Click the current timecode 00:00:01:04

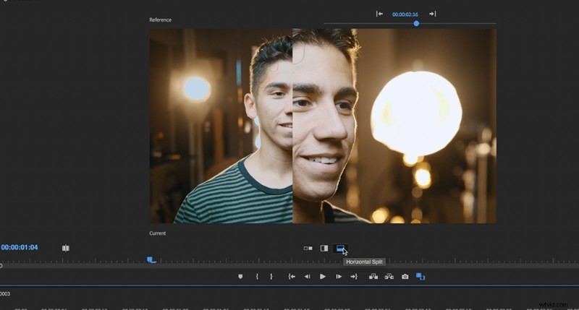pyautogui.click(x=20, y=247)
